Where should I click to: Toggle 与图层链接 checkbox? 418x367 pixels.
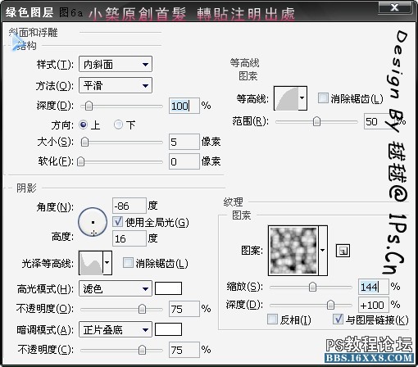(x=338, y=319)
